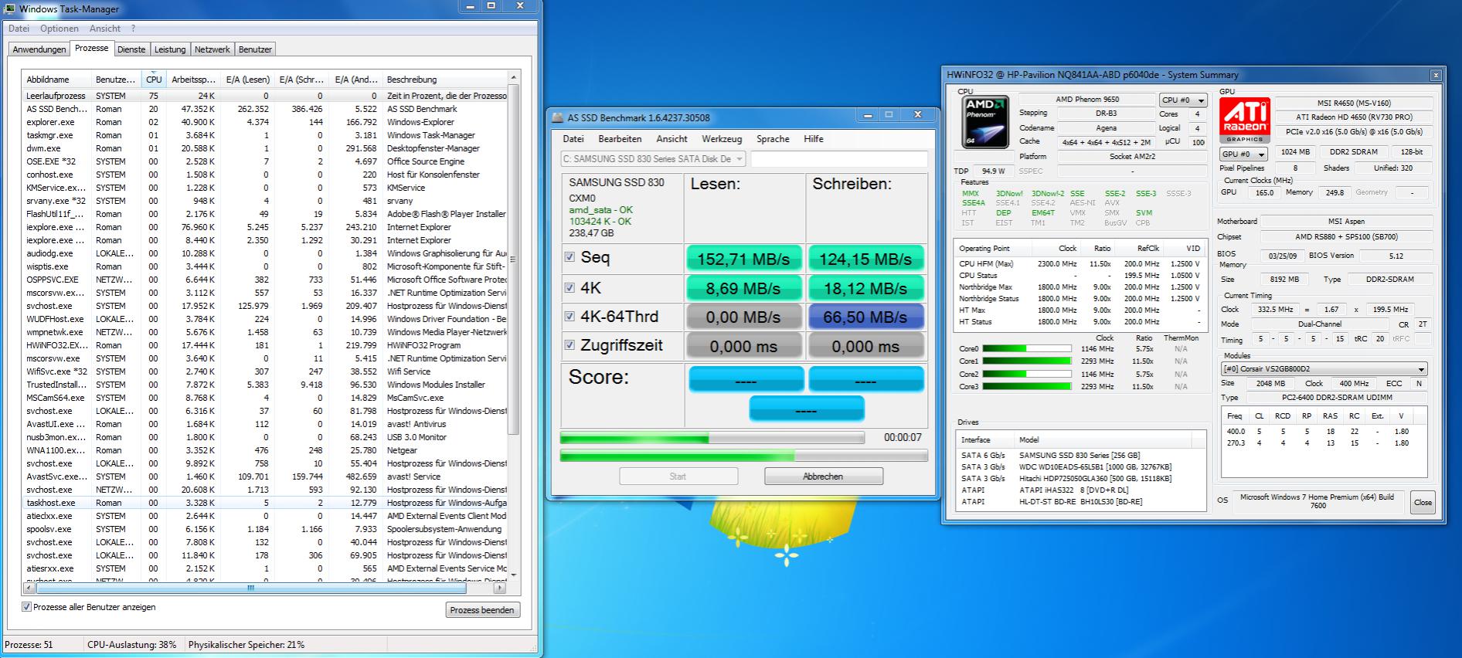Close the HWiNFO32 System Summary window
The width and height of the screenshot is (1462, 658).
[1436, 75]
